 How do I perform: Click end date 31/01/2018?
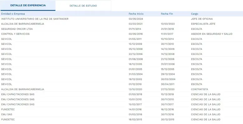167,29
